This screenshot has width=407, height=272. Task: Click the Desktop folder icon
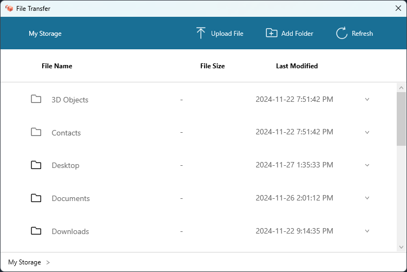(x=36, y=165)
